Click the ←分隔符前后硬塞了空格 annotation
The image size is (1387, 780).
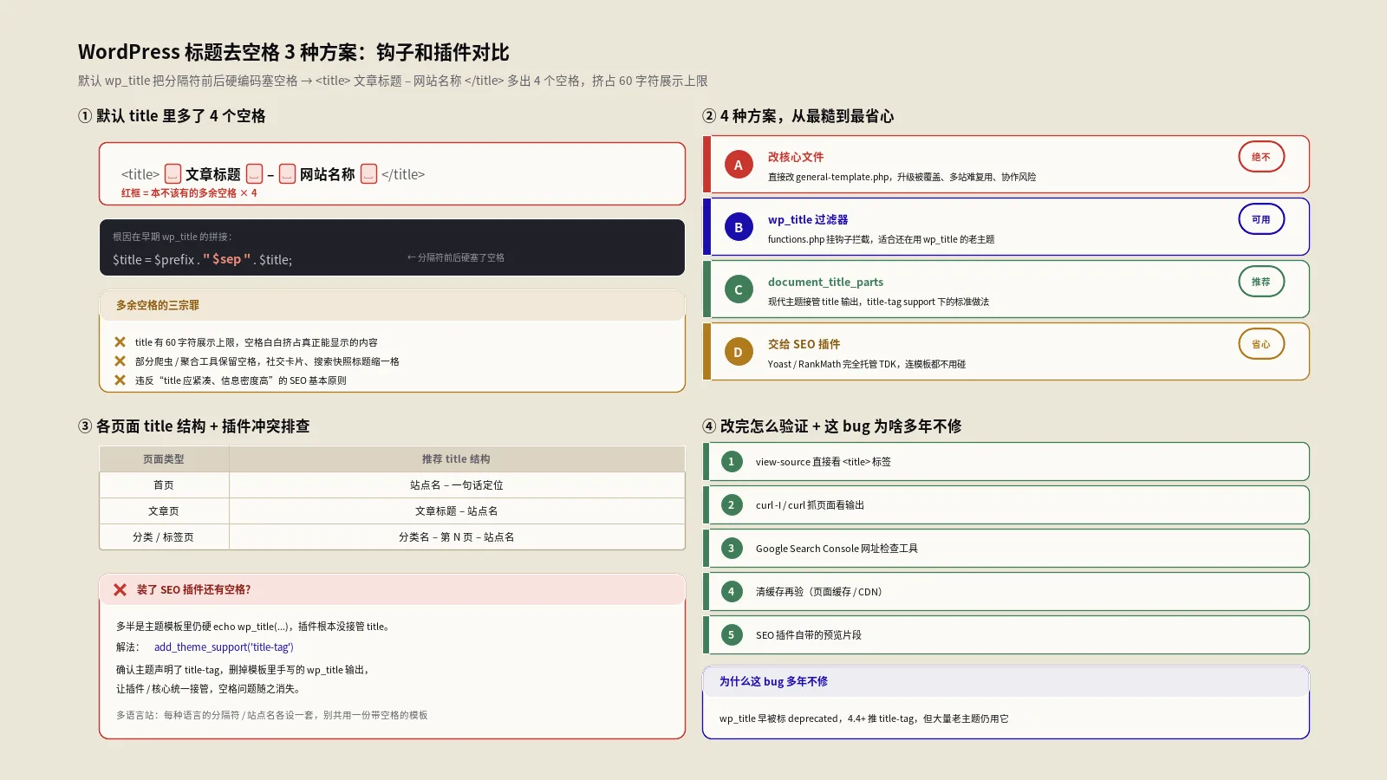coord(456,257)
